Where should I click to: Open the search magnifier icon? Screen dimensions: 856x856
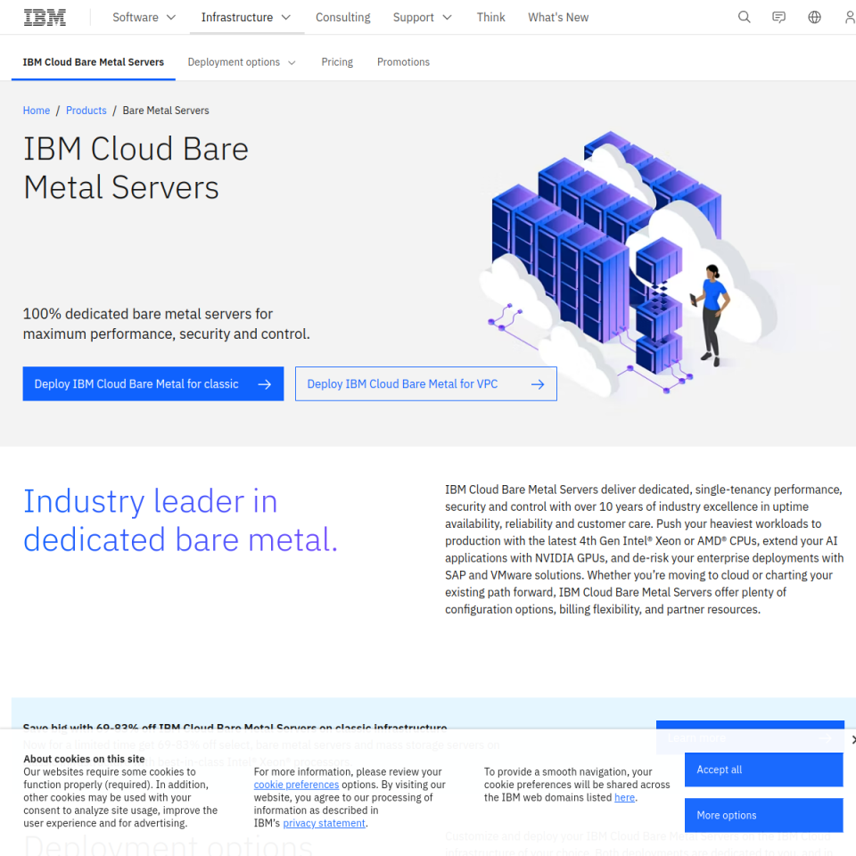[744, 17]
